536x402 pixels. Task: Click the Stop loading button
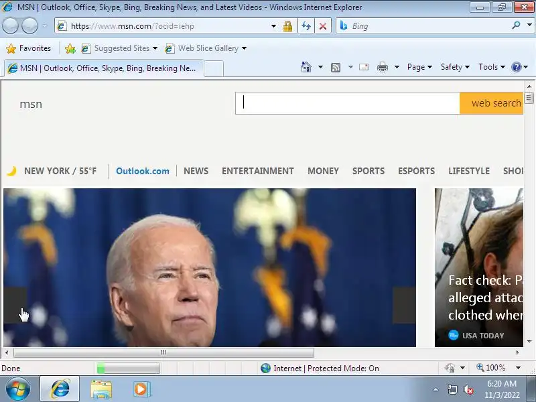click(x=323, y=26)
